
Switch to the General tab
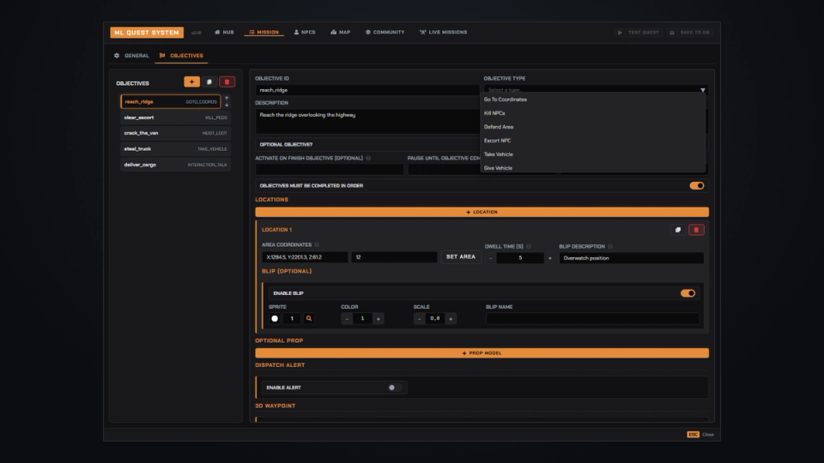132,56
